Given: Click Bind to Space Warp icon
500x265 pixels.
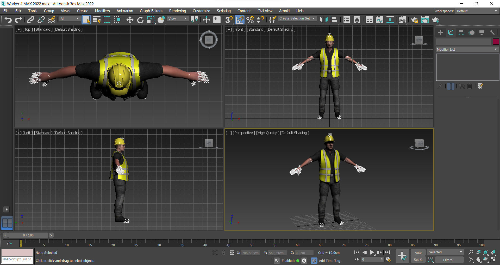Looking at the screenshot, I should pos(52,20).
